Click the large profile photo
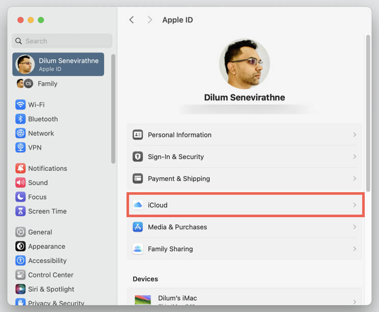379x312 pixels. pos(244,64)
